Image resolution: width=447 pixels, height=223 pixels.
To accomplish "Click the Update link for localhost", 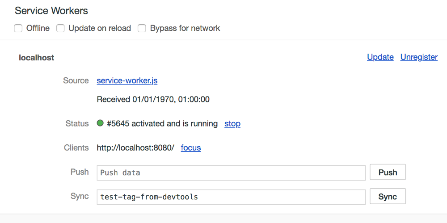I will click(380, 57).
